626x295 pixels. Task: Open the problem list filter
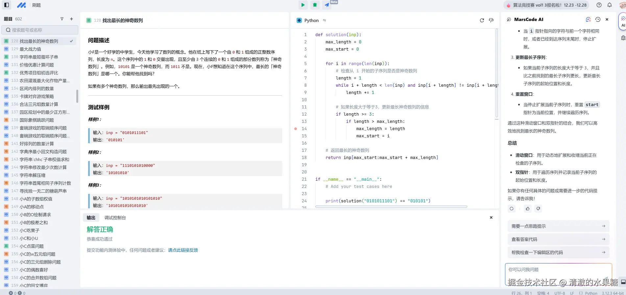pos(62,19)
